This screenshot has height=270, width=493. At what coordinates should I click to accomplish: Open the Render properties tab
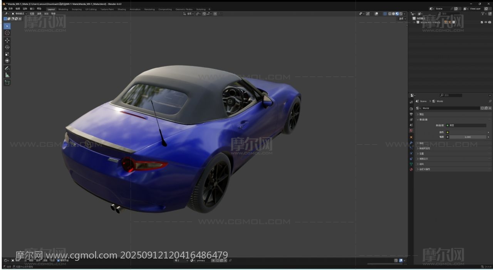point(411,109)
